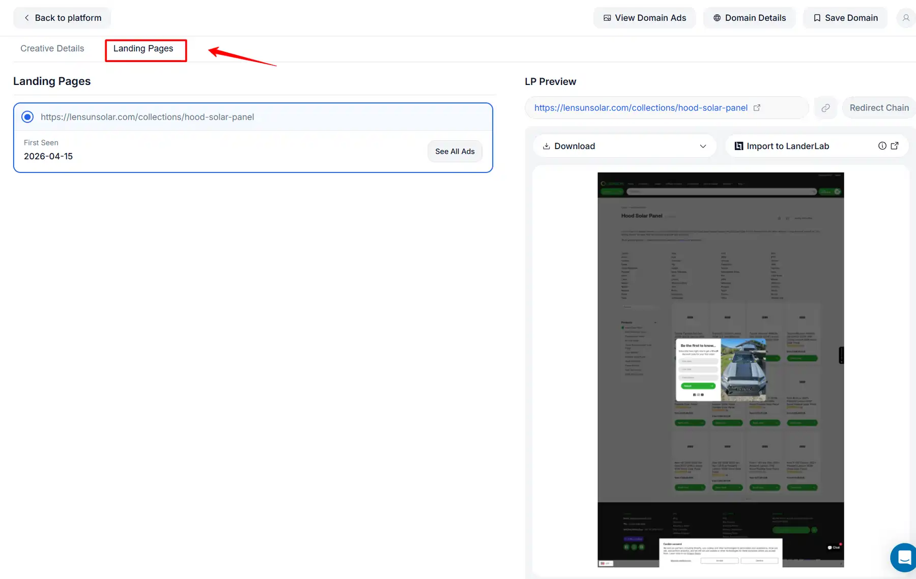
Task: Click the bookmark icon on Save Domain
Action: click(817, 17)
